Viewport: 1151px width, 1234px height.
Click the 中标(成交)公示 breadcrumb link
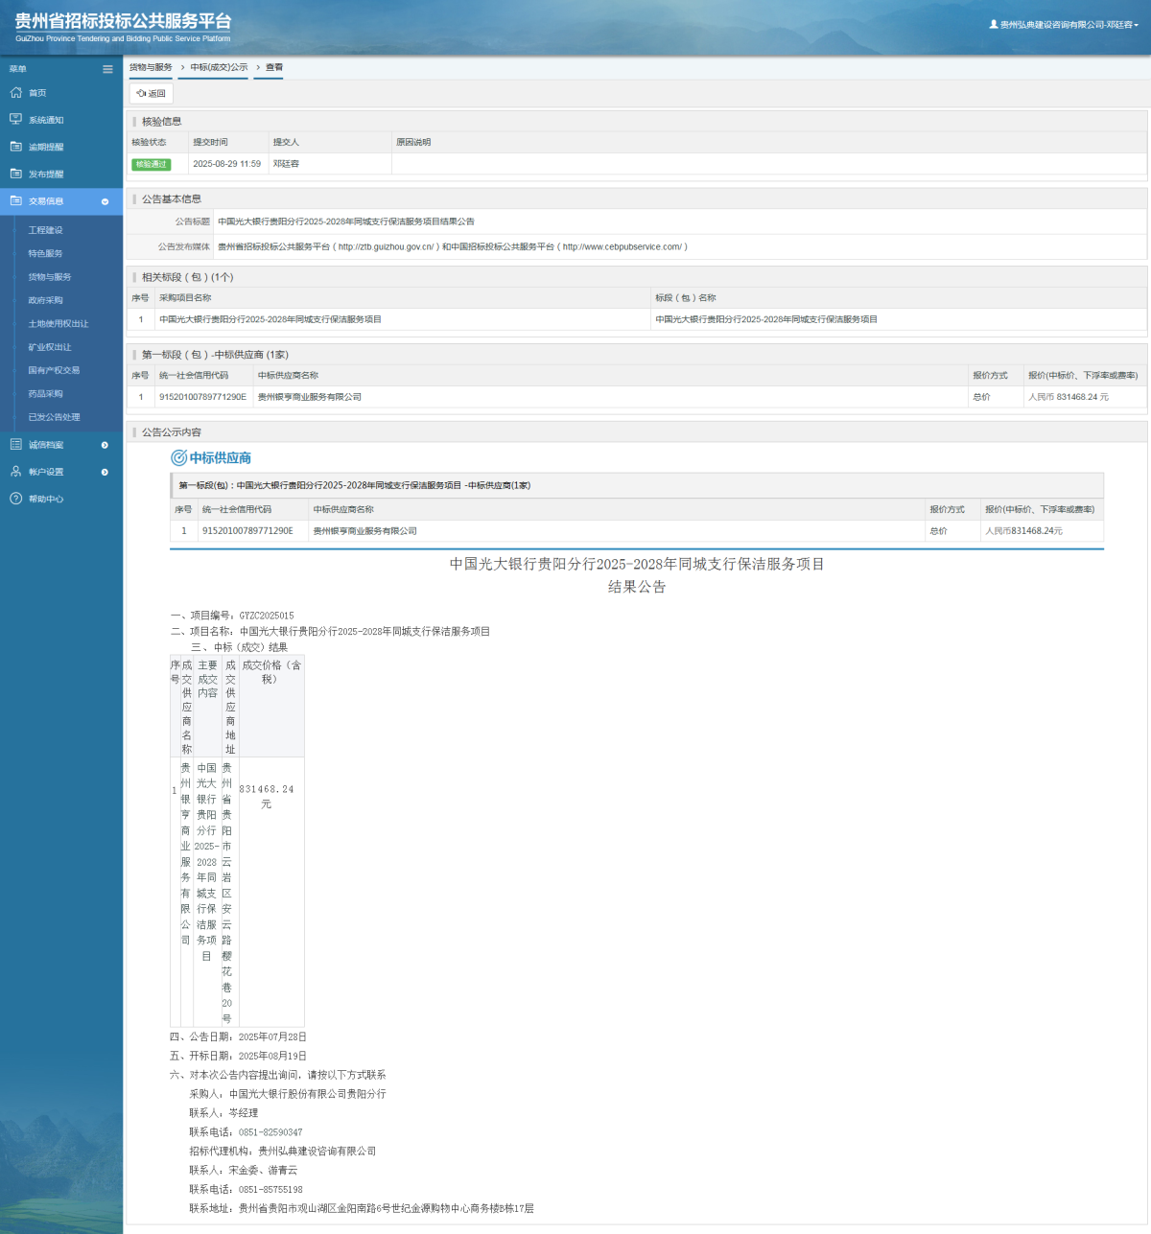(x=219, y=67)
